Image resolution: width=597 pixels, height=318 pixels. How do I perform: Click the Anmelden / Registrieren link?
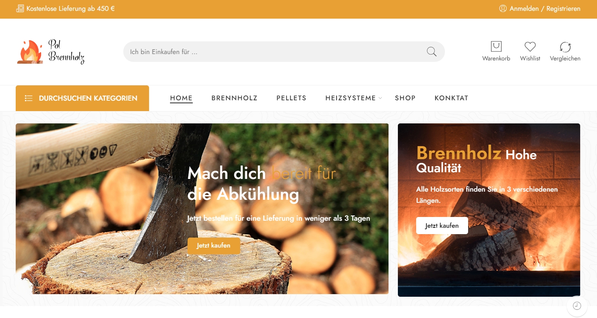point(545,9)
